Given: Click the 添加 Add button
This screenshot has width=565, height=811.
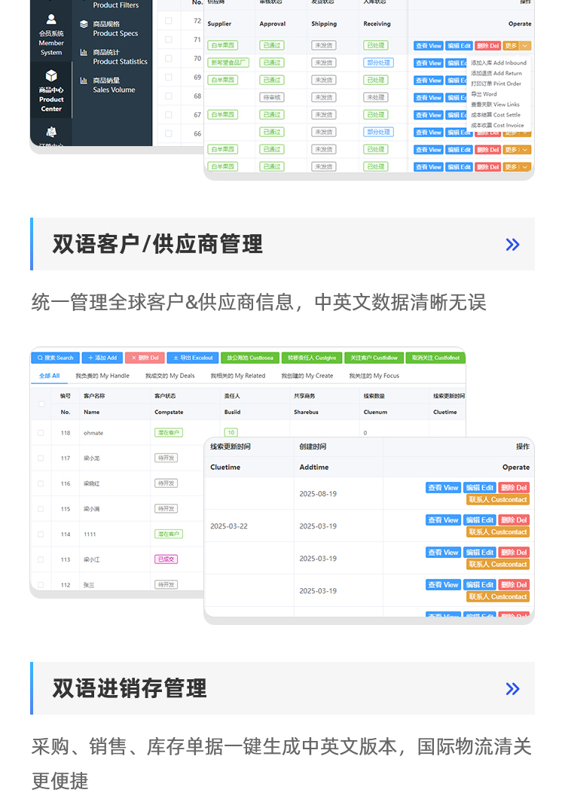Looking at the screenshot, I should [102, 358].
